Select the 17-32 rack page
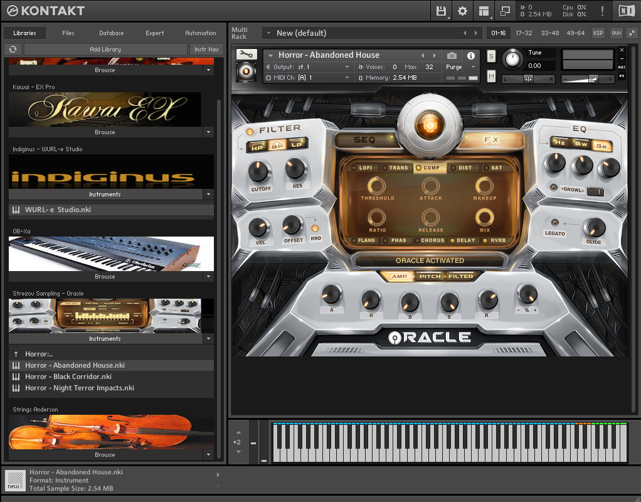Screen dimensions: 641x502 coord(524,33)
